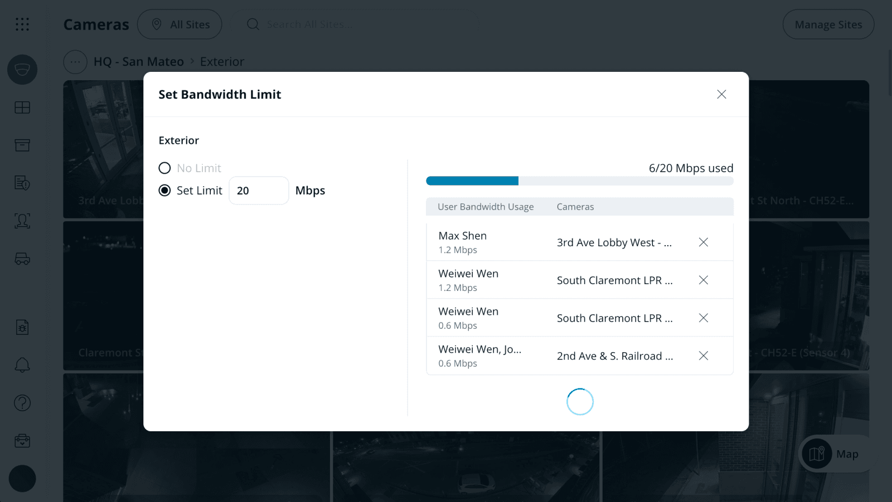Click the Manage Sites button
This screenshot has width=892, height=502.
click(x=828, y=24)
